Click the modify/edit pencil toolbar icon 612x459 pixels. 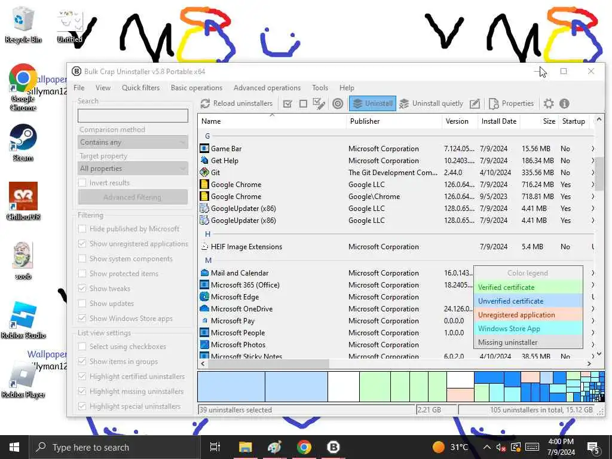[x=475, y=104]
